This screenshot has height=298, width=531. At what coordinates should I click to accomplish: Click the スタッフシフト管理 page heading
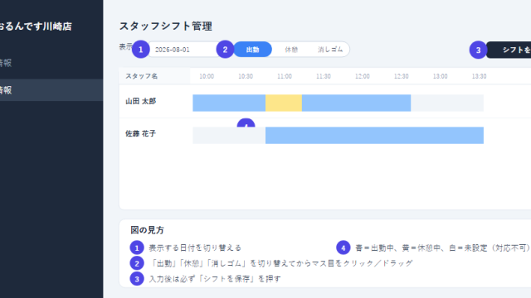point(166,26)
